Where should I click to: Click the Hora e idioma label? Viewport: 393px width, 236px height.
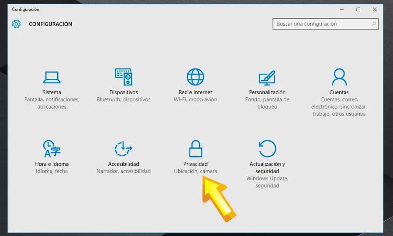(52, 164)
